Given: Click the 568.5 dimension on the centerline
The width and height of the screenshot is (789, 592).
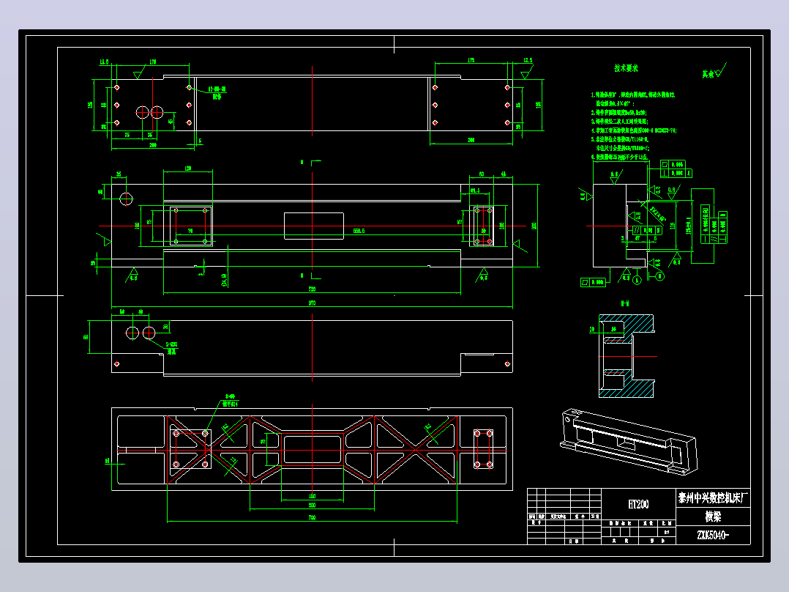Looking at the screenshot, I should point(359,231).
